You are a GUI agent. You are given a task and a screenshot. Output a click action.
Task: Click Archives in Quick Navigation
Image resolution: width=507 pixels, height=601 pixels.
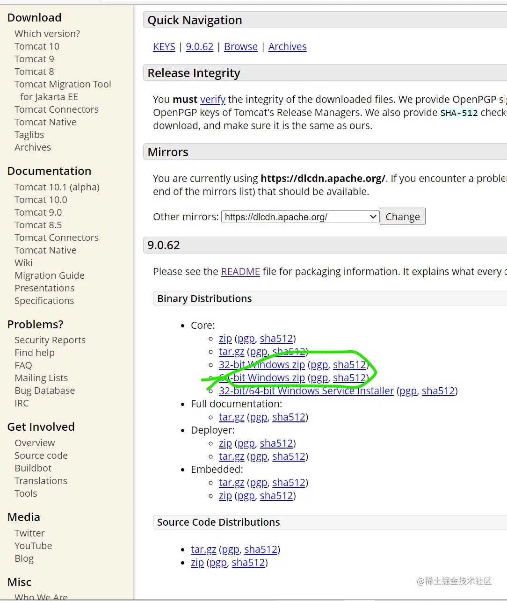coord(288,47)
